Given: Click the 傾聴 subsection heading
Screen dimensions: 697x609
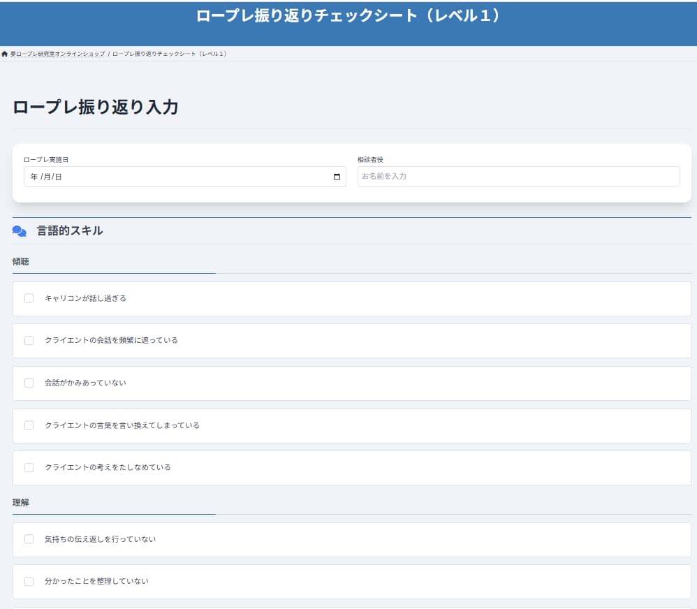Looking at the screenshot, I should point(21,262).
